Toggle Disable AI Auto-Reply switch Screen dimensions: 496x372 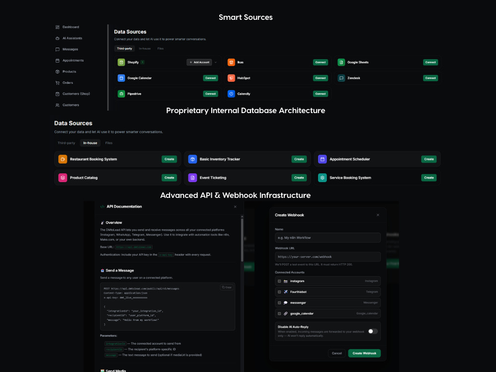(x=373, y=331)
